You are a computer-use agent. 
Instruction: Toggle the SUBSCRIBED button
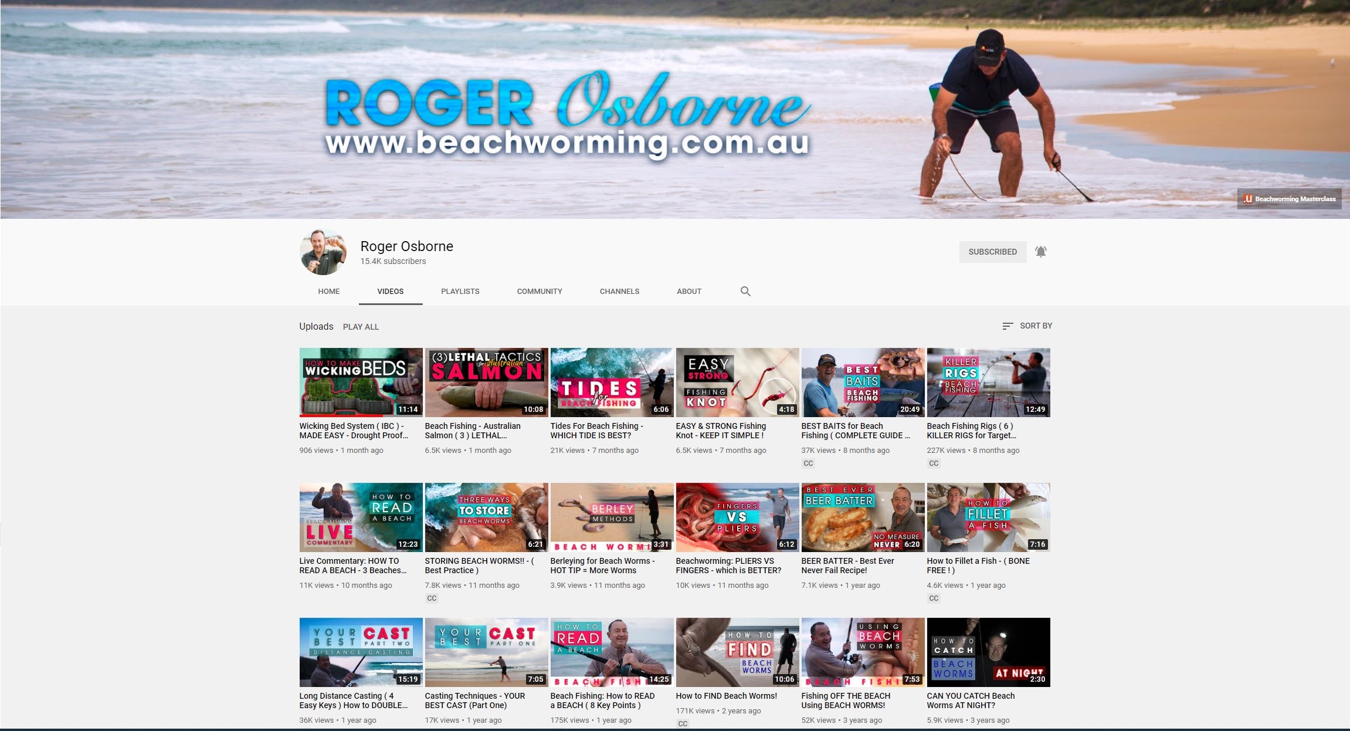click(992, 252)
